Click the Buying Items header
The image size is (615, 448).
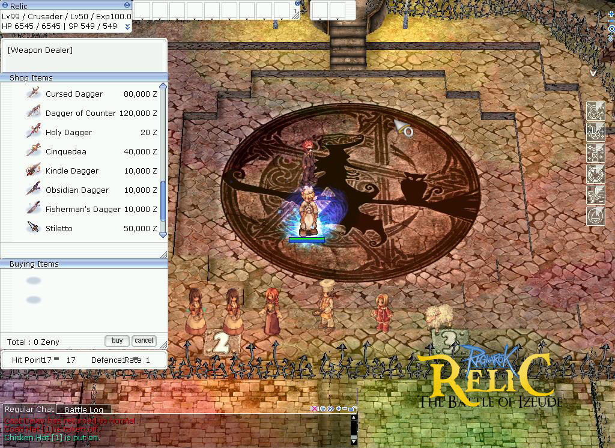point(34,264)
